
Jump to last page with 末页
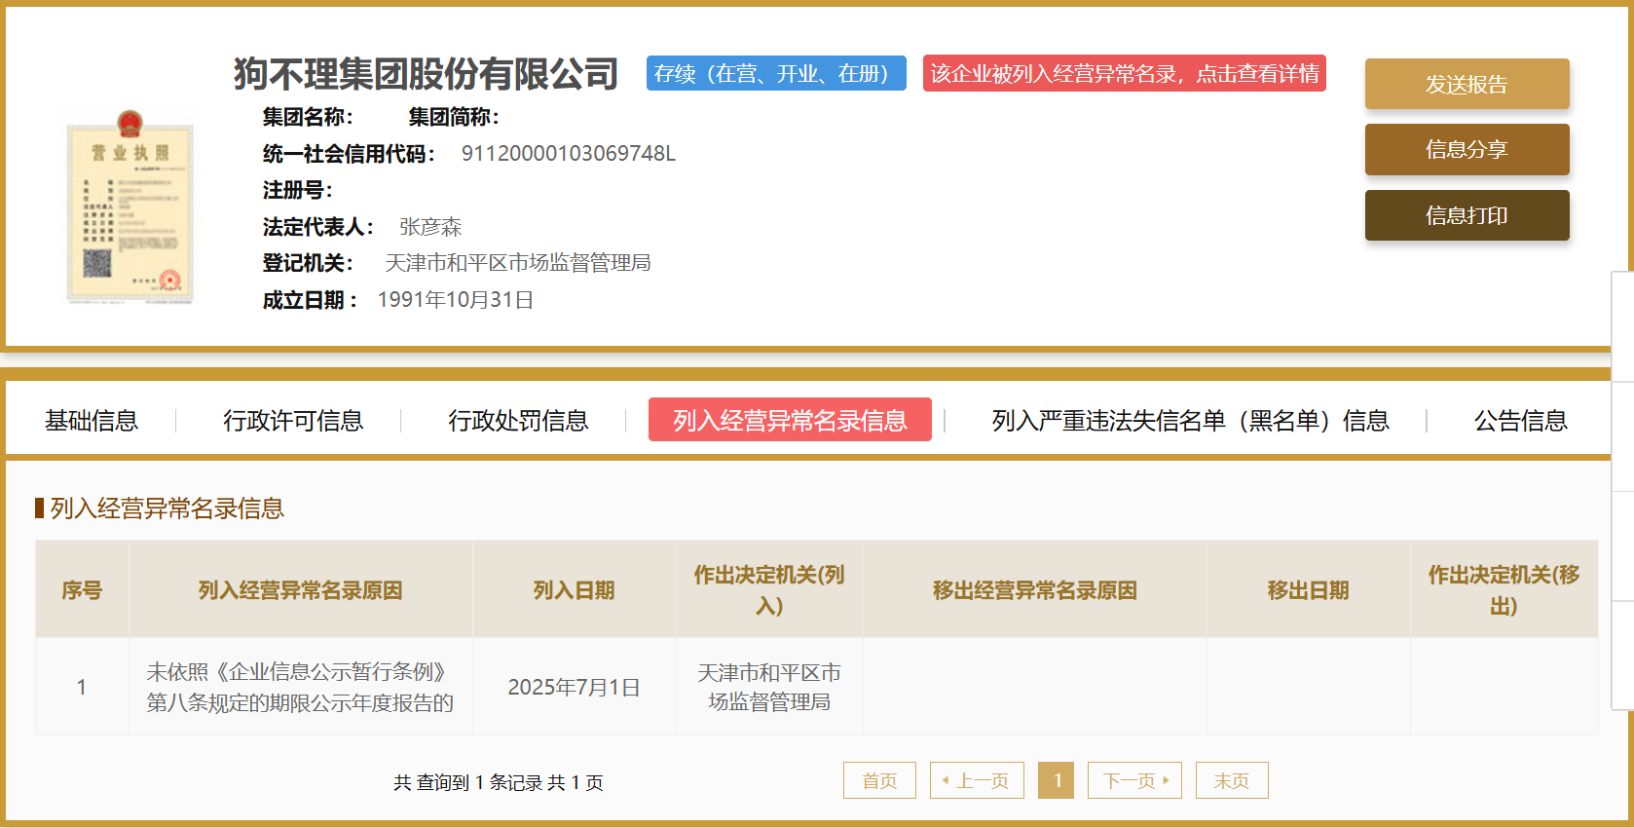(x=1232, y=780)
